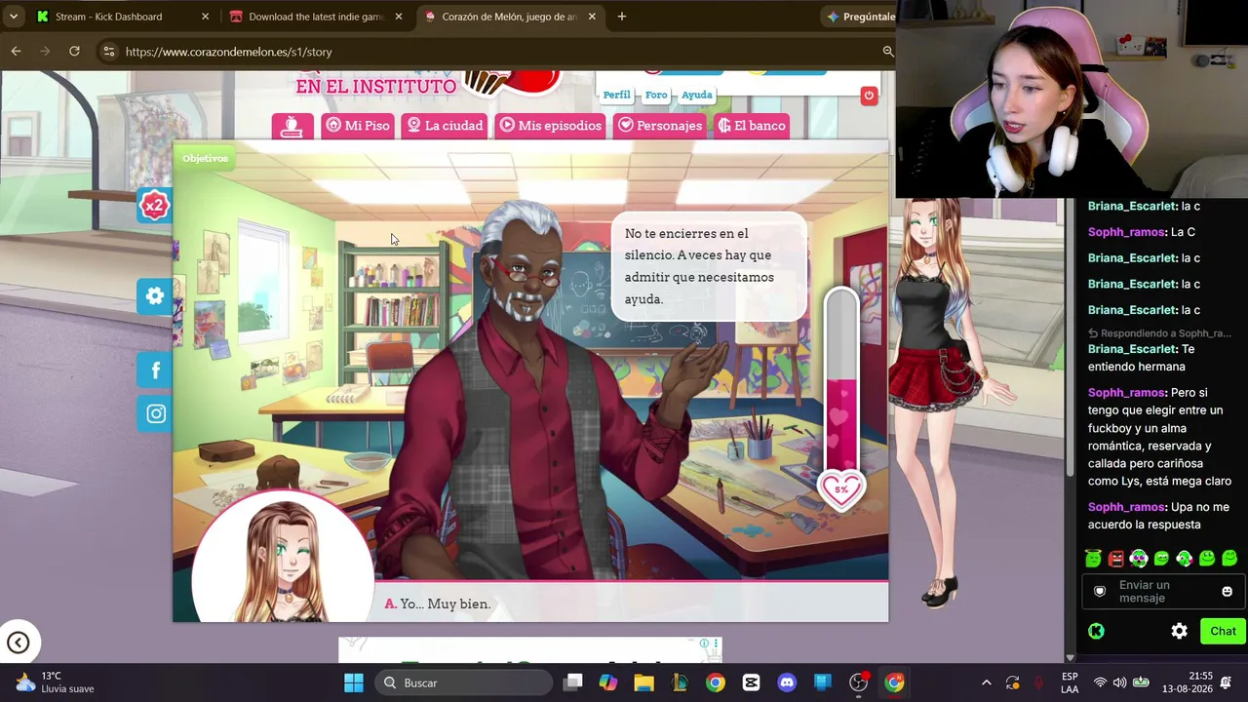Open CapCut from taskbar

point(751,682)
